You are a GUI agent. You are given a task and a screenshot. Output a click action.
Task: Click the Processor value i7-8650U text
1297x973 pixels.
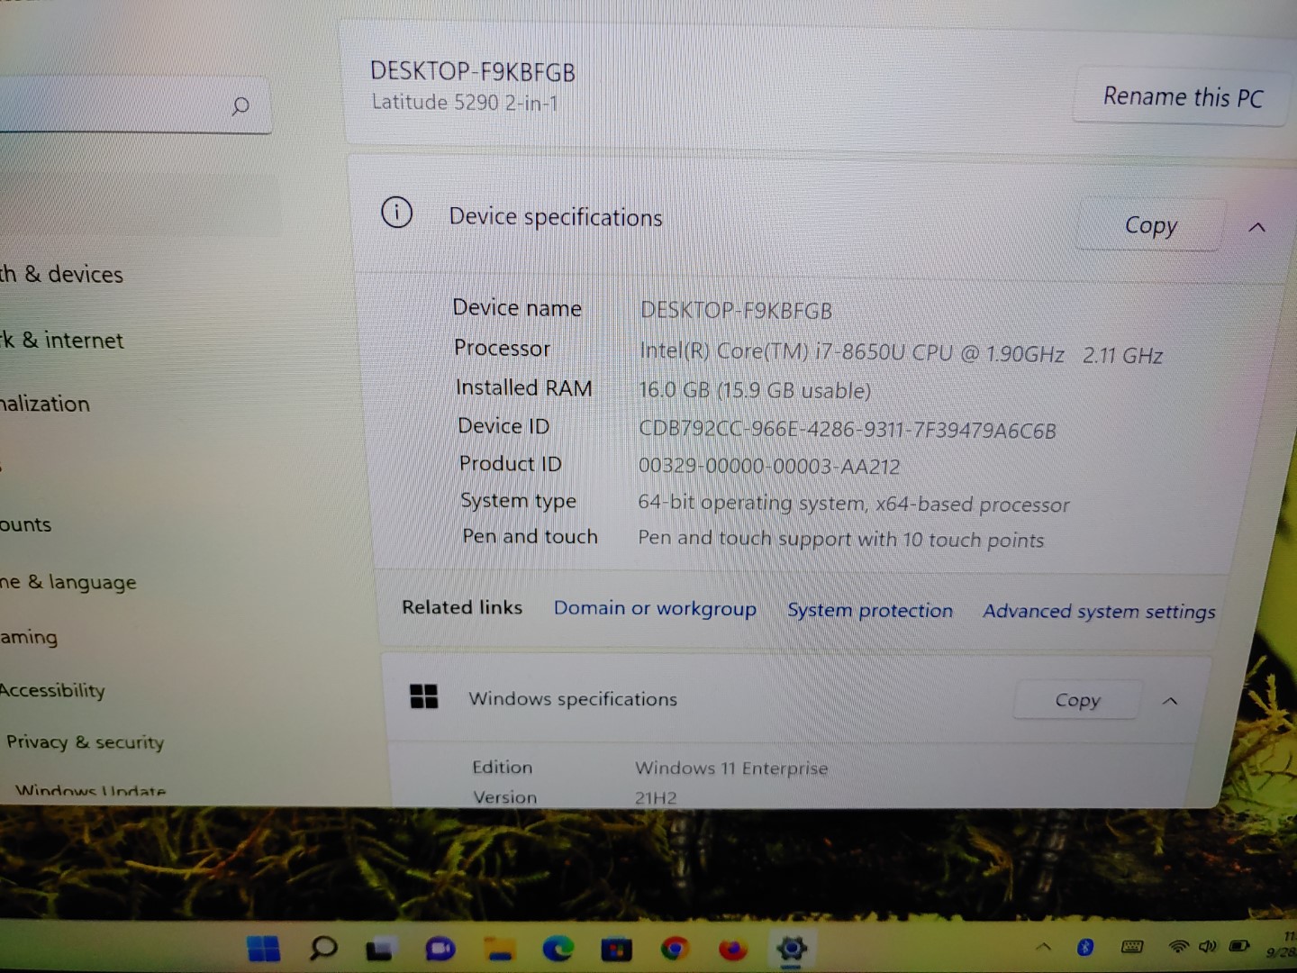point(901,353)
